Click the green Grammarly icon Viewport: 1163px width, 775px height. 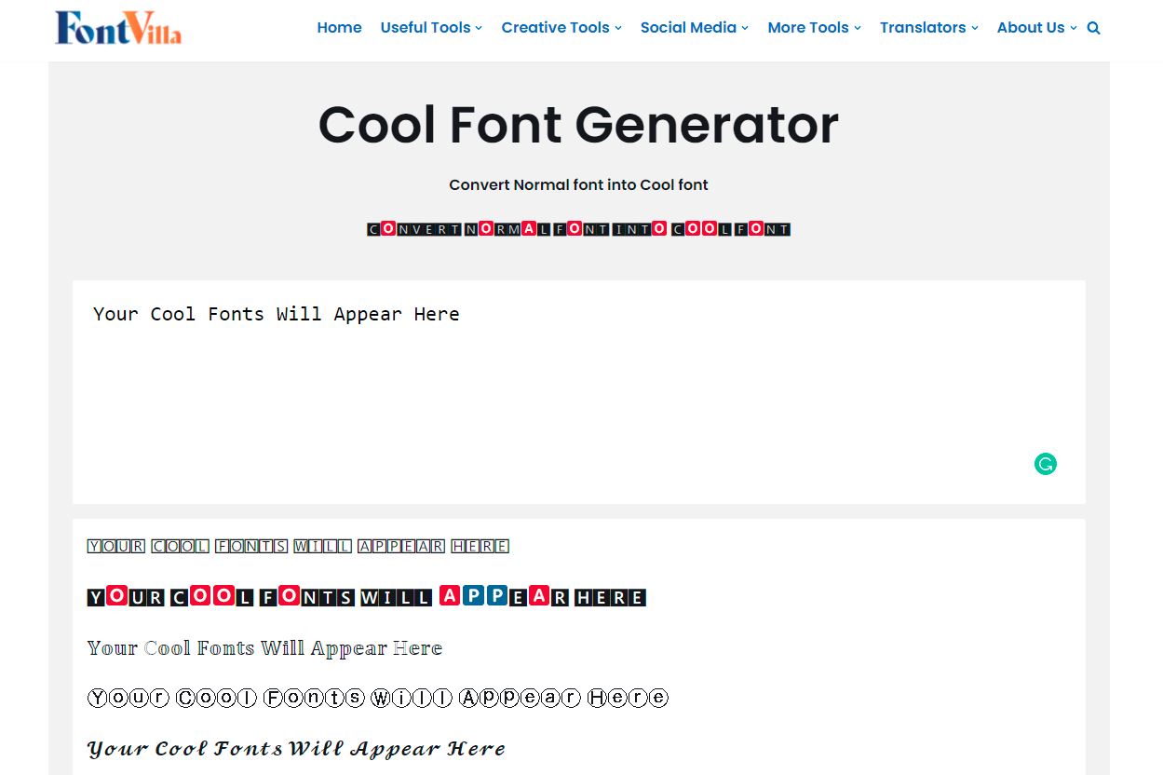1046,464
